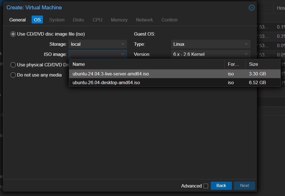This screenshot has height=196, width=285.
Task: Click the 3.30 GB size cell
Action: pos(257,74)
